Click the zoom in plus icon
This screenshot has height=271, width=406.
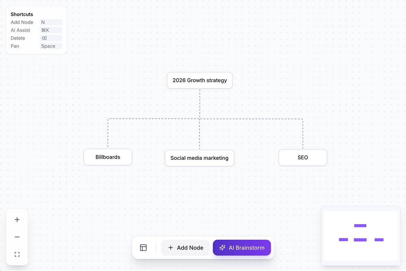point(17,219)
